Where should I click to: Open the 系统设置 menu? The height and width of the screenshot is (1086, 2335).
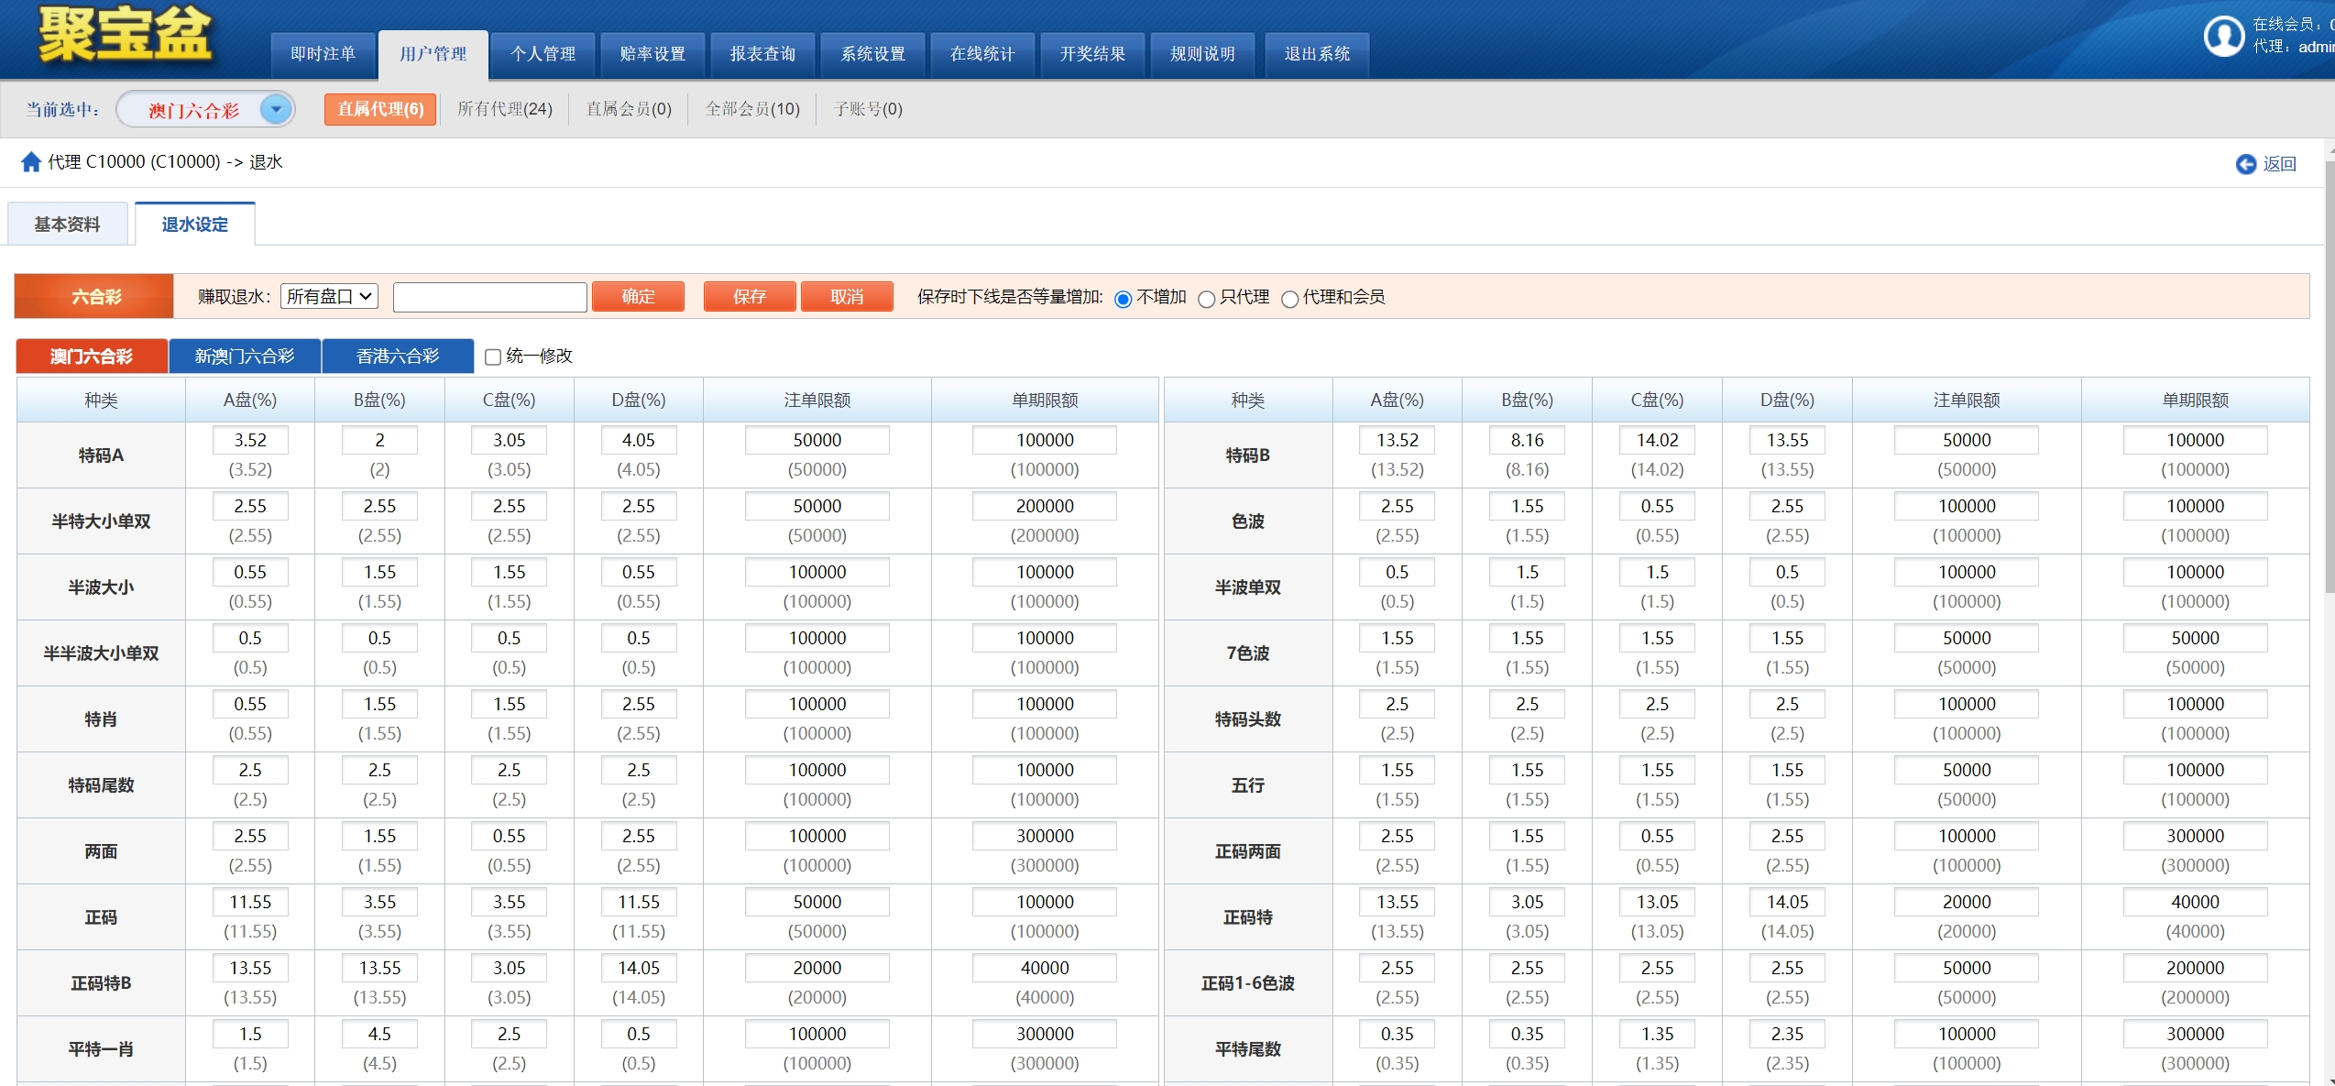pos(872,54)
